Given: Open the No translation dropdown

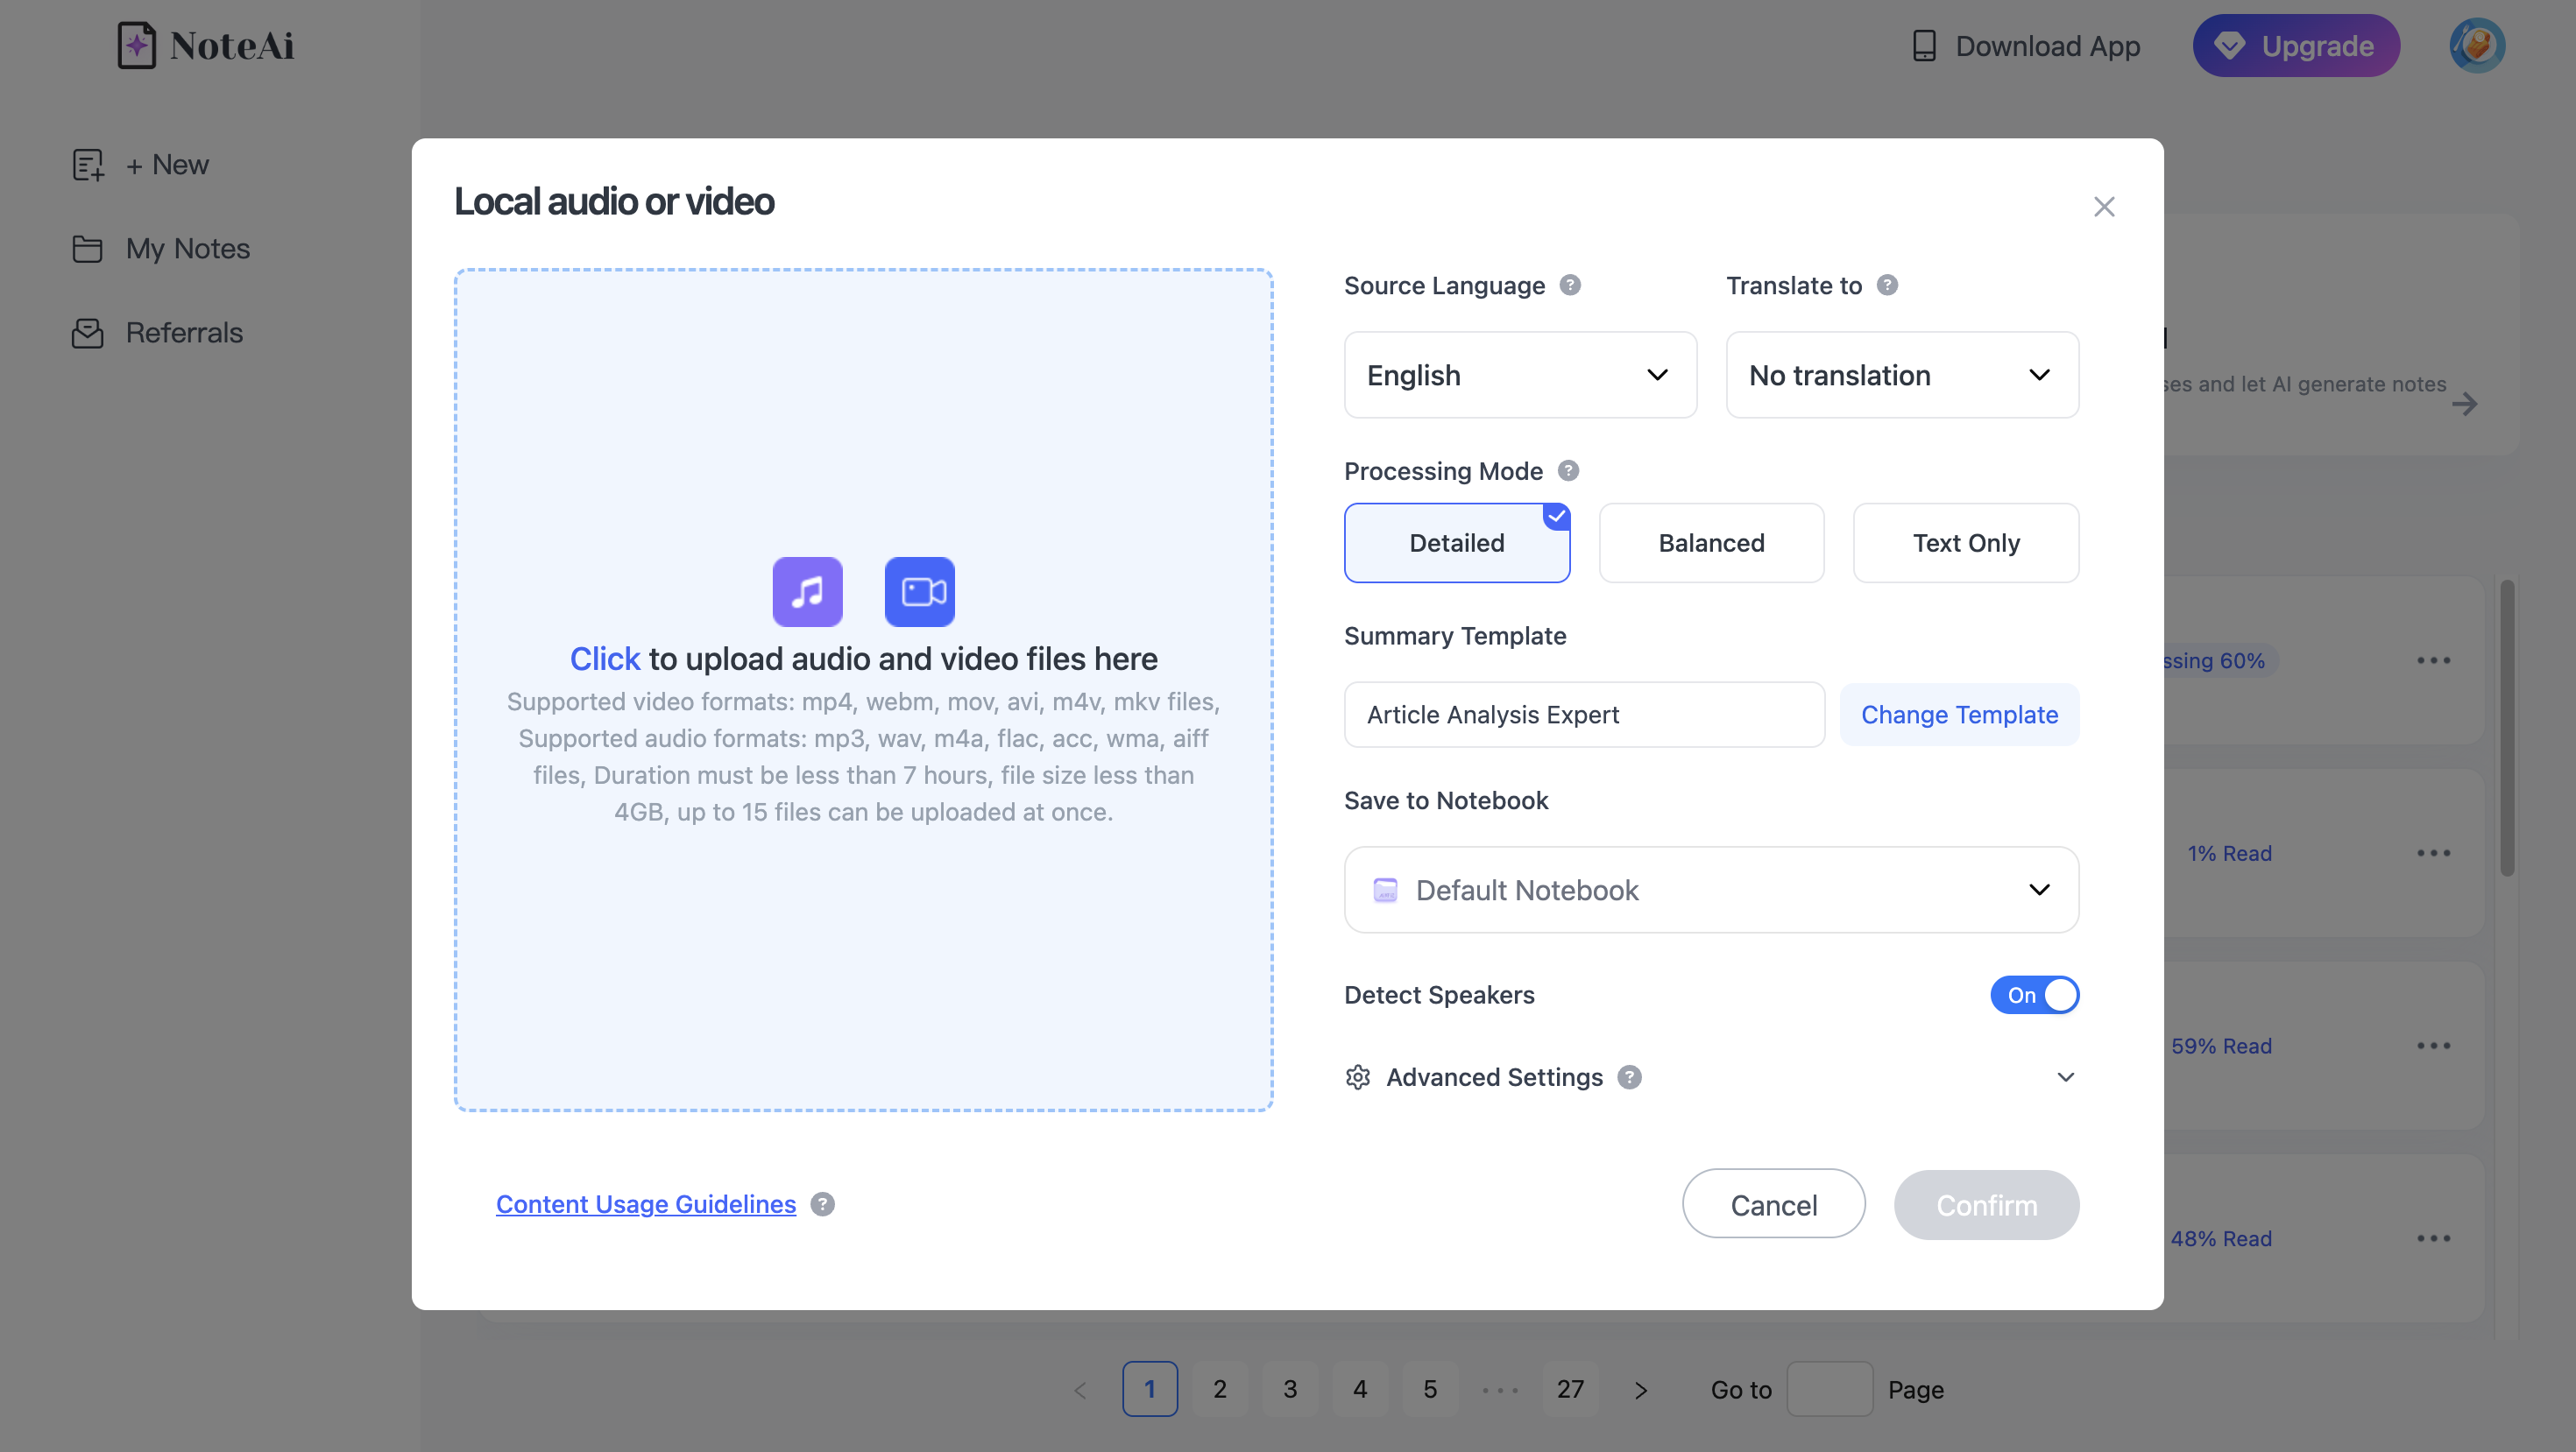Looking at the screenshot, I should pyautogui.click(x=1902, y=376).
